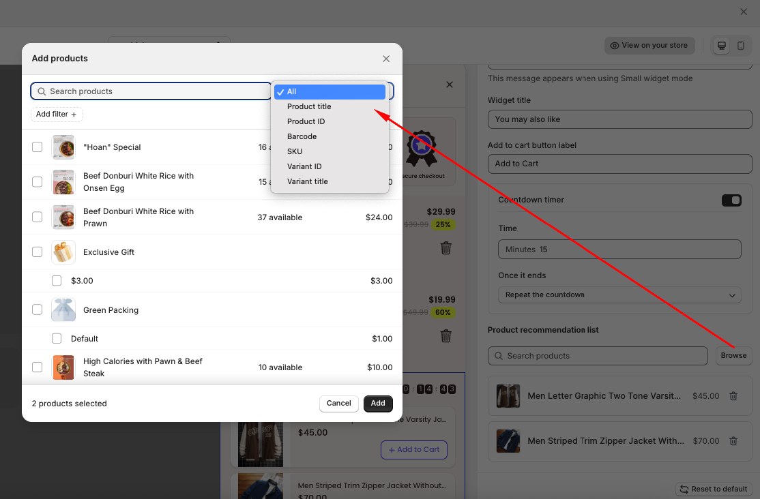Select the Exclusive Gift checkbox
The width and height of the screenshot is (760, 499).
point(38,252)
